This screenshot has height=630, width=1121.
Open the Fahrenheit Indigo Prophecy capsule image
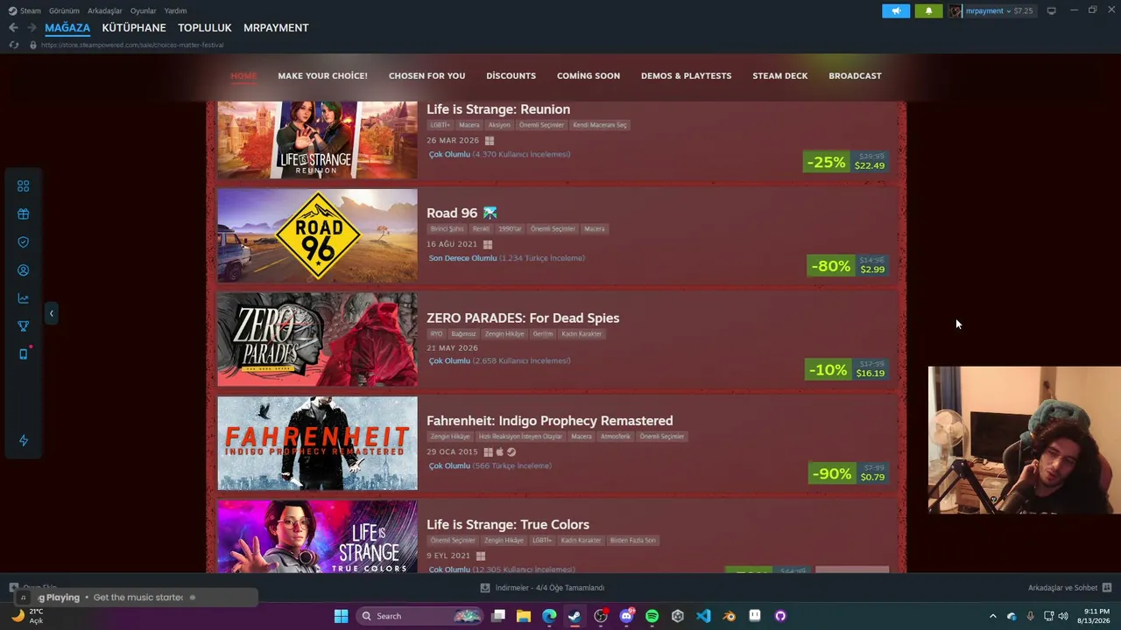tap(317, 444)
